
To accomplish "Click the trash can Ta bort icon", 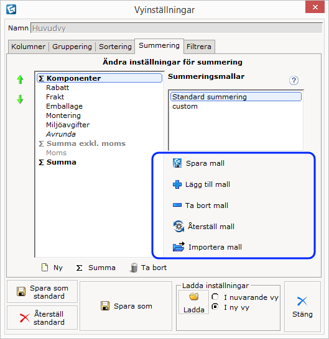I will pyautogui.click(x=134, y=268).
